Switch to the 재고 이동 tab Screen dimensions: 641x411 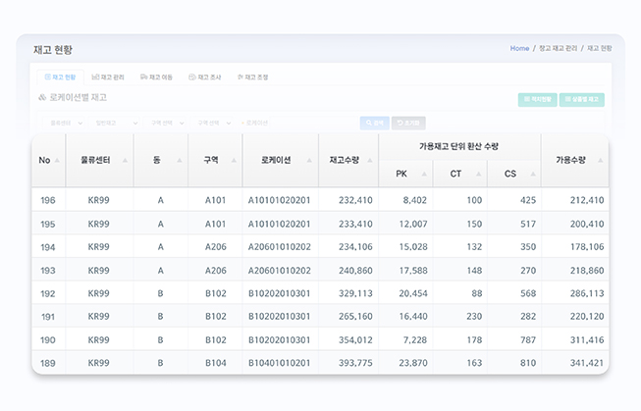[156, 77]
